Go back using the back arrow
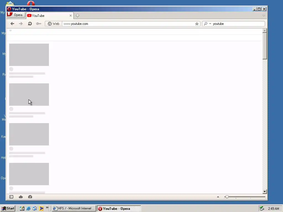The height and width of the screenshot is (212, 283). (x=12, y=24)
